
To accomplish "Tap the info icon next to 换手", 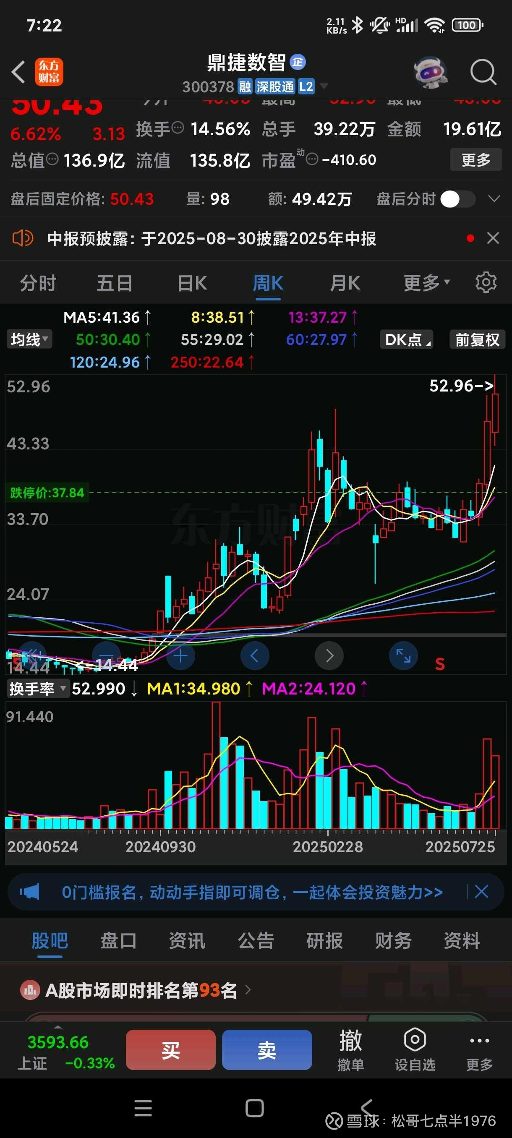I will tap(178, 128).
